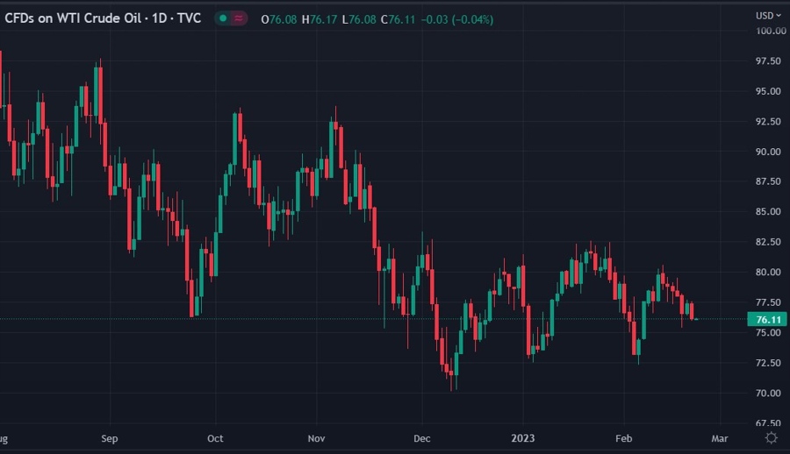Click the current price label 76.11

coord(767,320)
